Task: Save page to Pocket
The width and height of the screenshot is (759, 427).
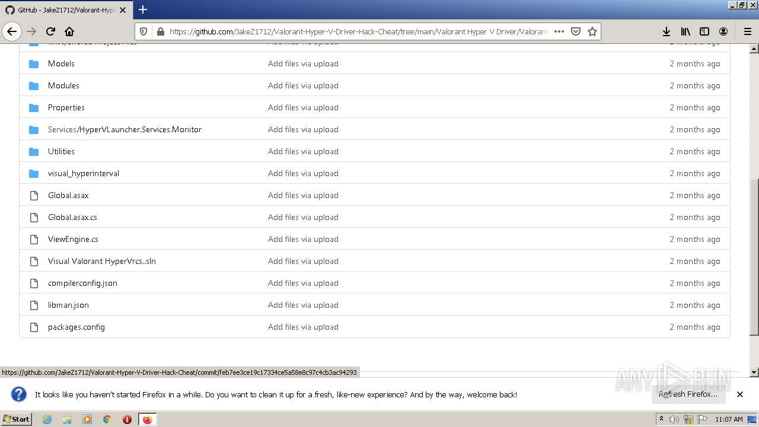Action: (x=575, y=31)
